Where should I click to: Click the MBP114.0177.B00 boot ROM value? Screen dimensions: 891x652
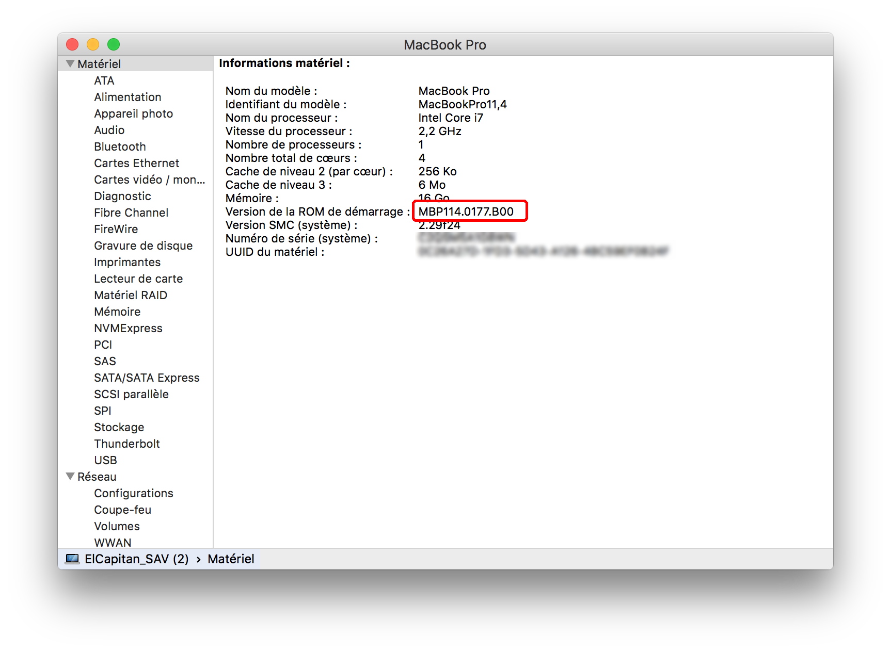[466, 211]
